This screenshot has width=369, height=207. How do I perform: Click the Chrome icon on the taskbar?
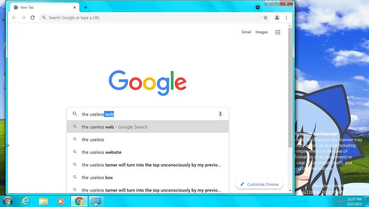point(79,201)
